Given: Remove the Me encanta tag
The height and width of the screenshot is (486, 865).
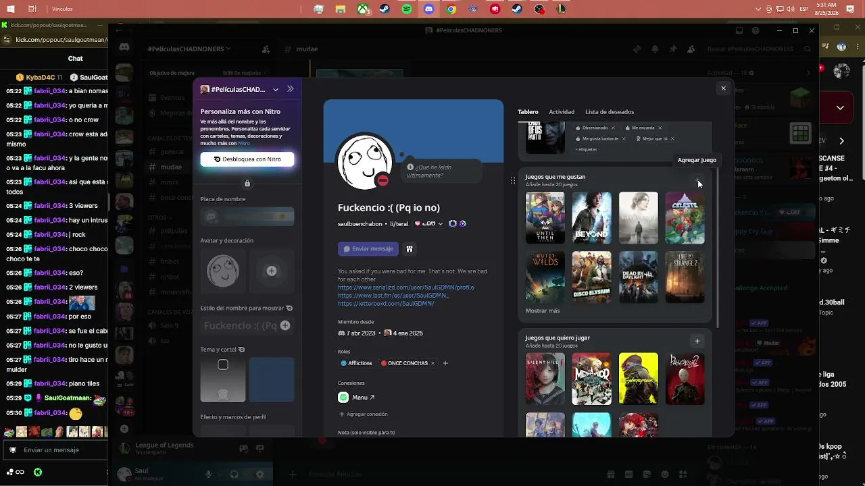Looking at the screenshot, I should 660,128.
